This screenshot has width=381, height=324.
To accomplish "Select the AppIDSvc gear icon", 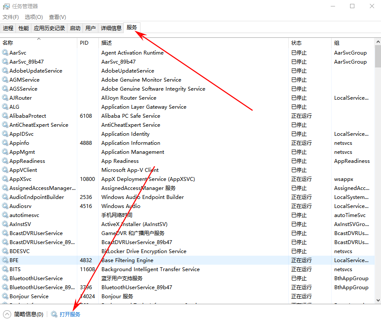I will click(x=5, y=134).
